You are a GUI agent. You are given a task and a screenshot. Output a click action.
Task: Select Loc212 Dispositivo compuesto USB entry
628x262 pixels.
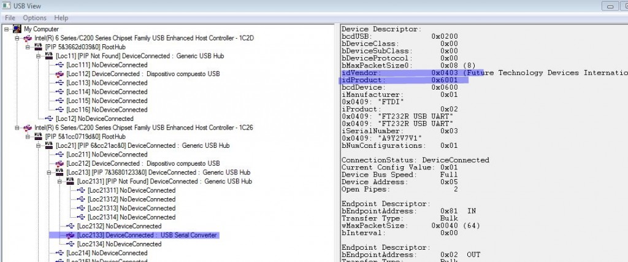(x=142, y=163)
